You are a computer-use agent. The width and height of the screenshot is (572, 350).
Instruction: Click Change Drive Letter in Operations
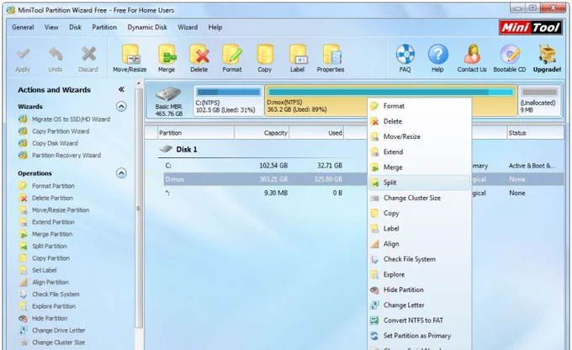pyautogui.click(x=58, y=331)
